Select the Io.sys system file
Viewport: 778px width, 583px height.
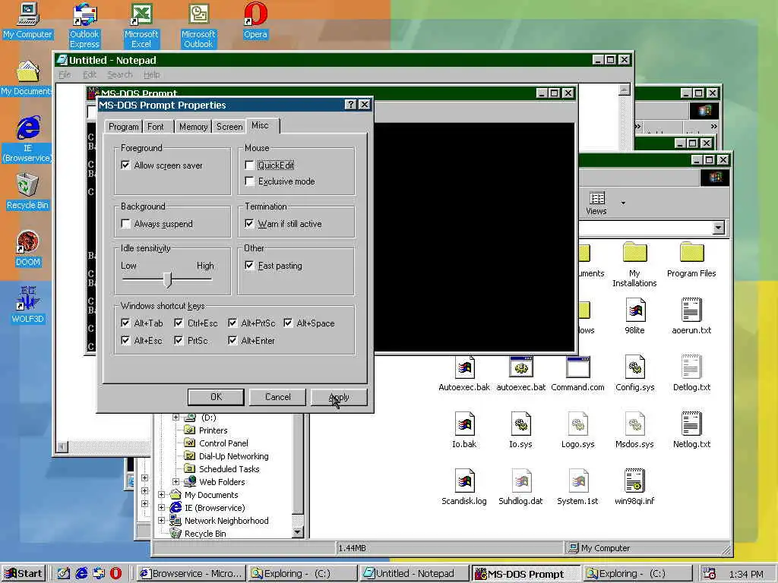(x=520, y=430)
